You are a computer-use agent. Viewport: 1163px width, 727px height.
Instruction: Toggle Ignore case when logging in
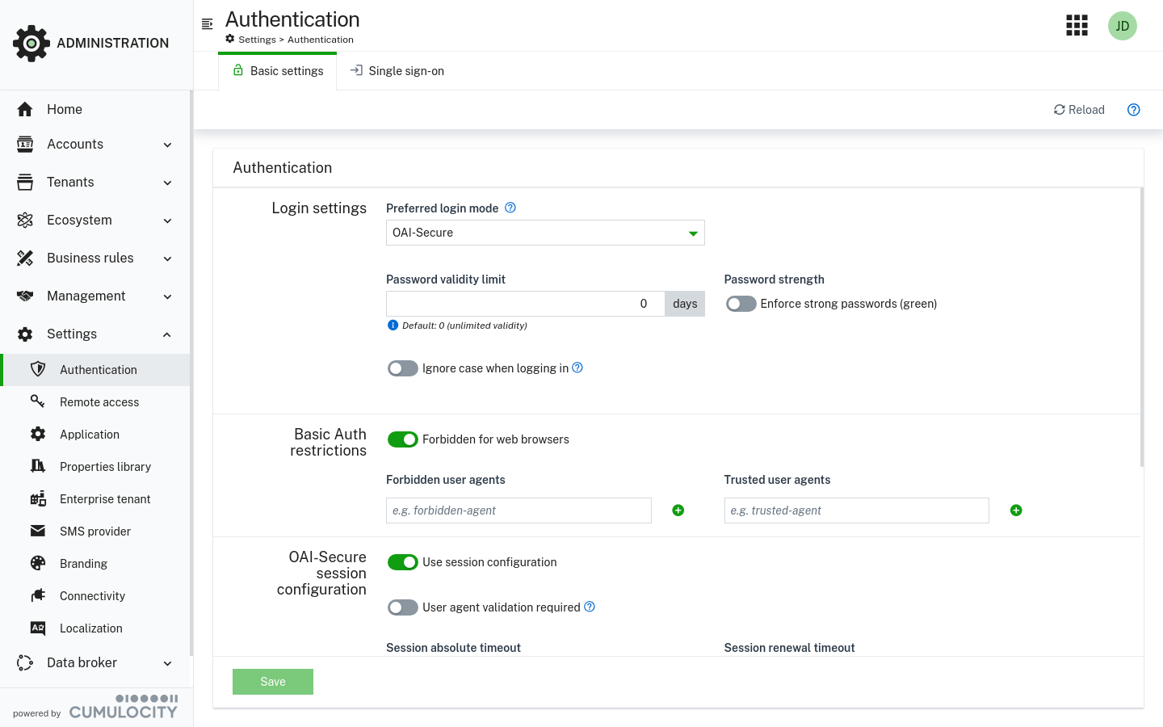pyautogui.click(x=402, y=368)
